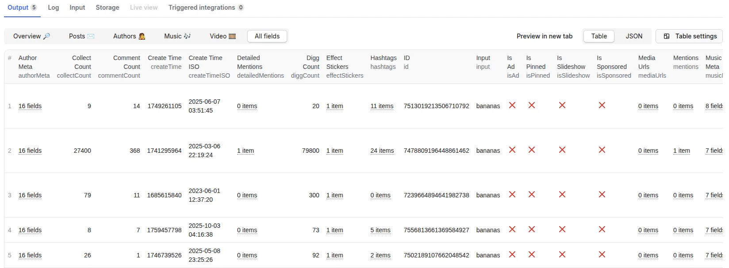Viewport: 729px width, 268px height.
Task: Select the Music view with notes icon
Action: (177, 36)
